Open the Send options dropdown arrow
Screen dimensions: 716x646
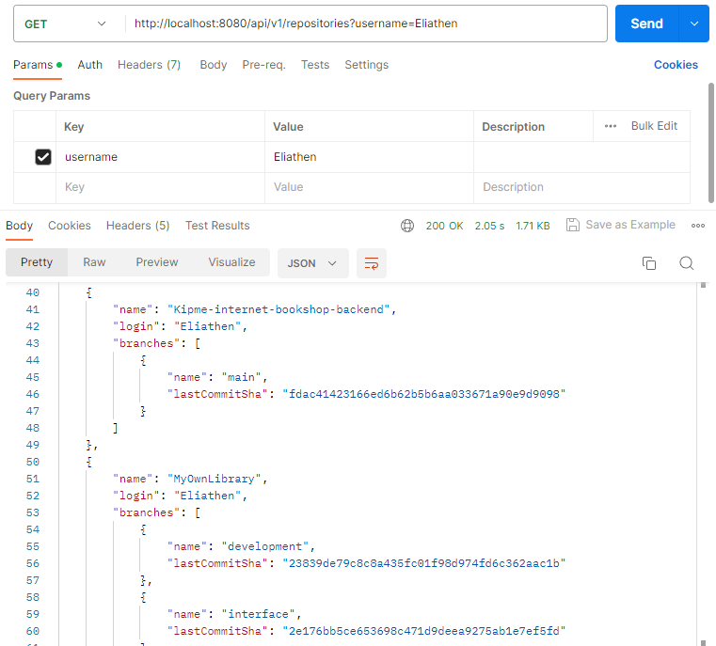point(694,24)
